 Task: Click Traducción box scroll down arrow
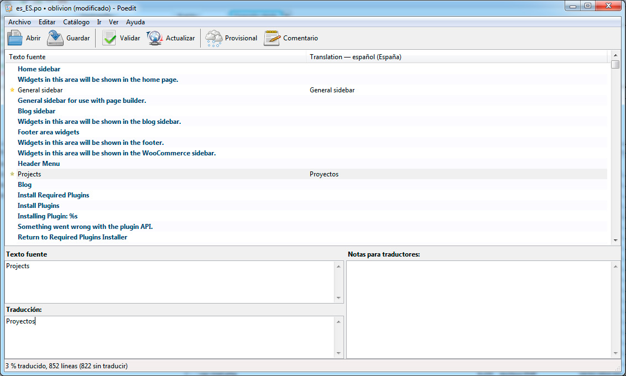click(338, 353)
